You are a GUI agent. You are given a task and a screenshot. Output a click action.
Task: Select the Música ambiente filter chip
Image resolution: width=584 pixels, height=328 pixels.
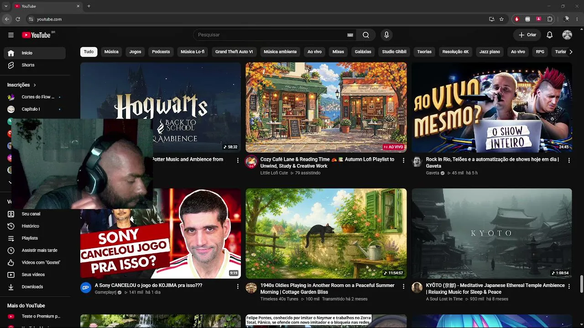pos(280,51)
